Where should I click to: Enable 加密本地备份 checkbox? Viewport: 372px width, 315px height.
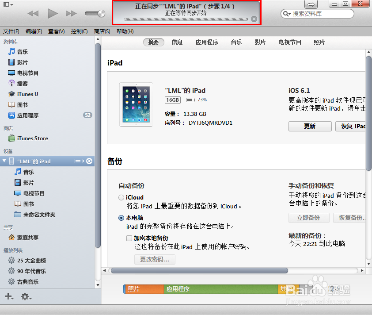tap(129, 238)
